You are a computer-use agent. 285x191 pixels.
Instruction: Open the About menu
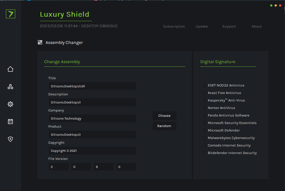[256, 26]
